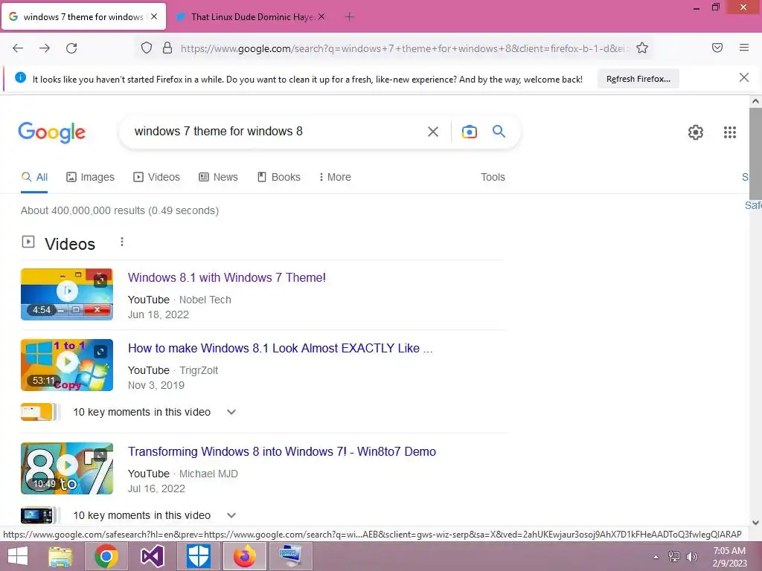Open Transforming Windows 8 into Windows 7 link
Image resolution: width=762 pixels, height=571 pixels.
(x=282, y=451)
